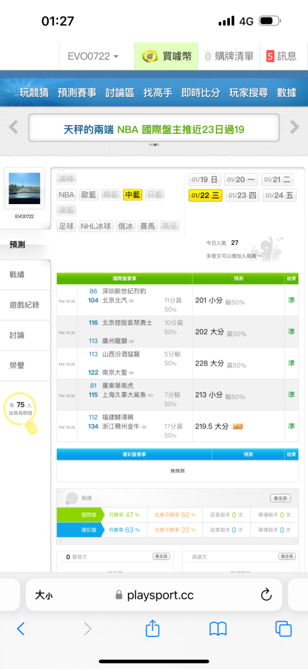This screenshot has height=669, width=308.
Task: Open 即時比分 live scores
Action: point(201,92)
